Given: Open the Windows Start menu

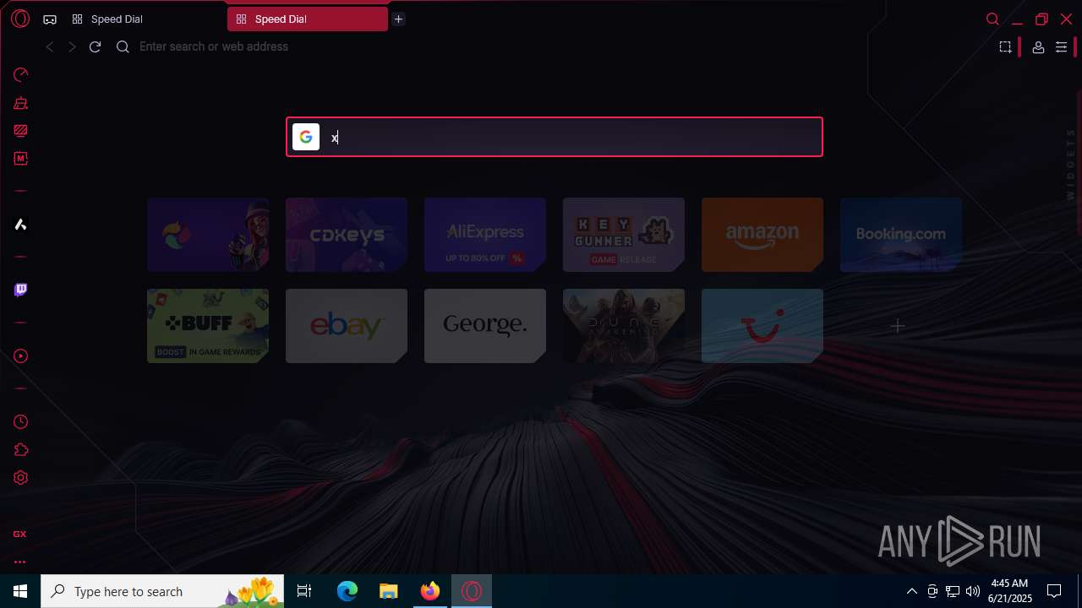Looking at the screenshot, I should point(20,591).
